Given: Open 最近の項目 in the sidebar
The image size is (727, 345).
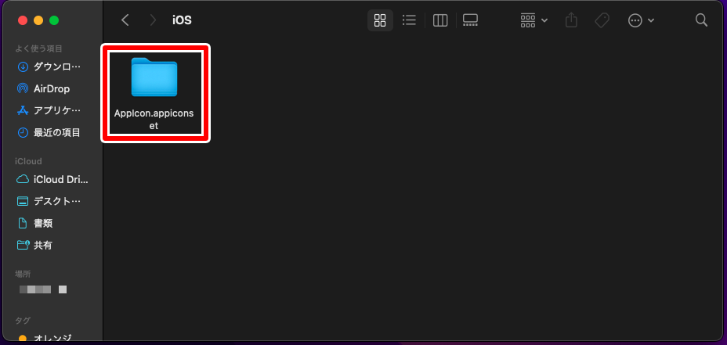Looking at the screenshot, I should click(51, 133).
